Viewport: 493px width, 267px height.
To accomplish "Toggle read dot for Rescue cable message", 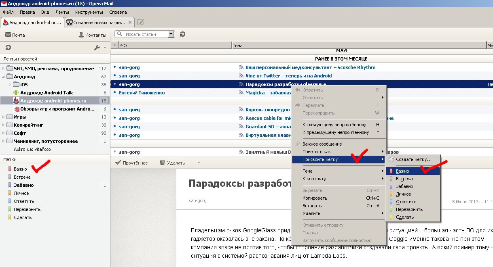I will [x=115, y=118].
